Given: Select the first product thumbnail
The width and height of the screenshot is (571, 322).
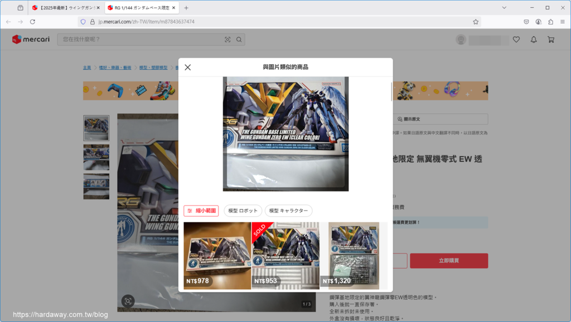Looking at the screenshot, I should tap(96, 128).
